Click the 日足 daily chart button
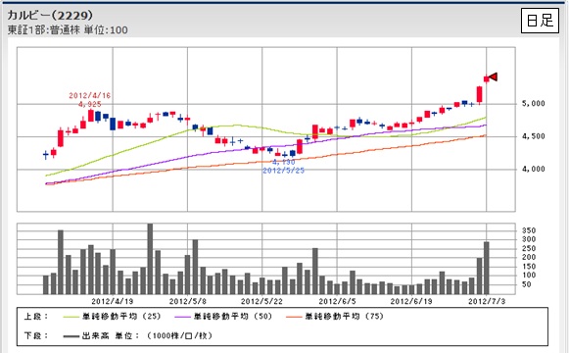Screen dimensions: 569x353 click(x=540, y=21)
